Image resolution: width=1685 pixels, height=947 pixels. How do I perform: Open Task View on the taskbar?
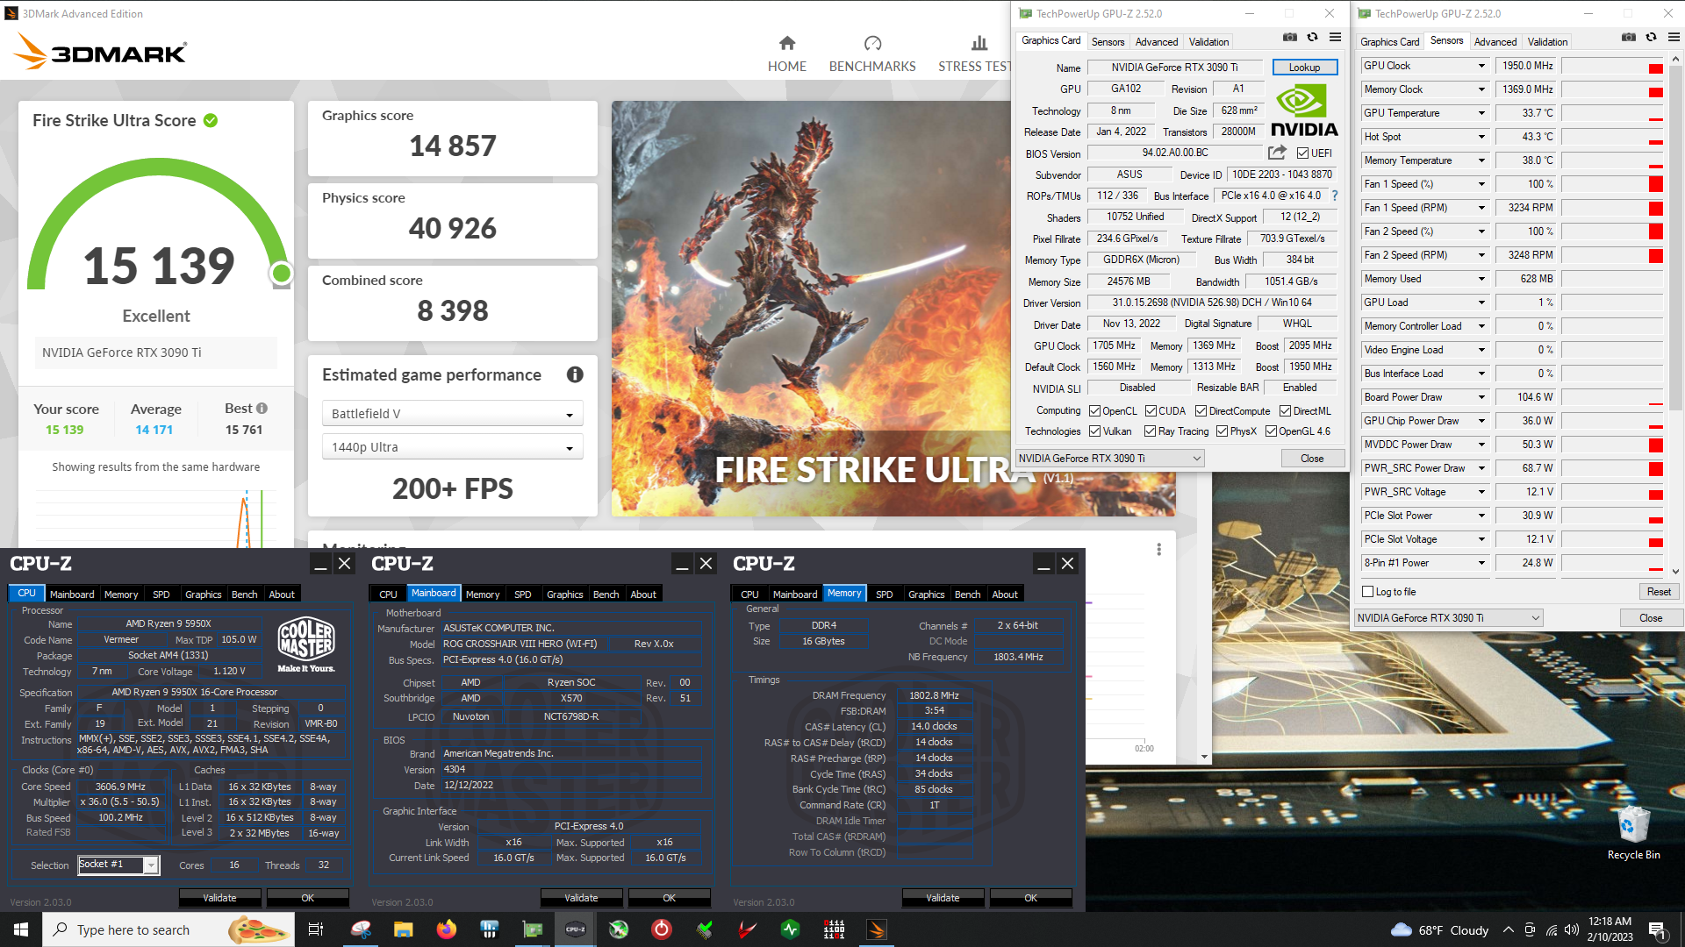316,929
